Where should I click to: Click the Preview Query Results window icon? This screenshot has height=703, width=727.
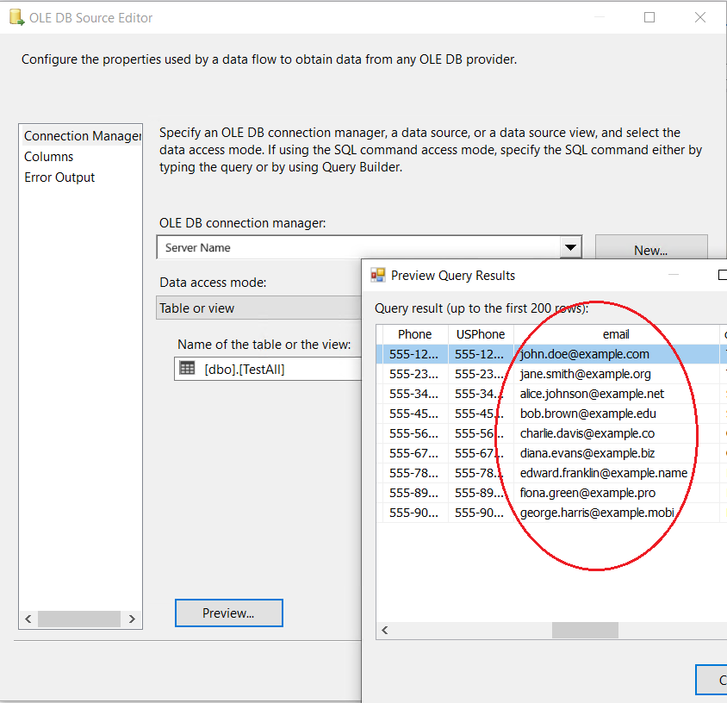(x=378, y=276)
